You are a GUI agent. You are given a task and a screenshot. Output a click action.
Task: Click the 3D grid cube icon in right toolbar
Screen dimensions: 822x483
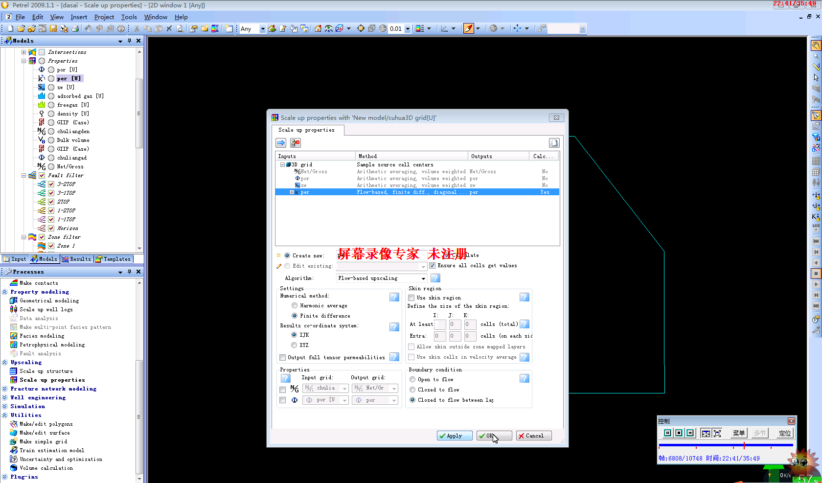pos(816,172)
